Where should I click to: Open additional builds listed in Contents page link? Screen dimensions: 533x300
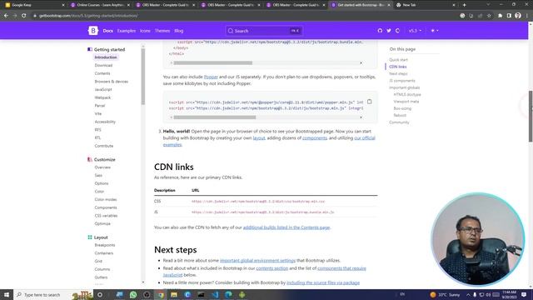point(286,227)
